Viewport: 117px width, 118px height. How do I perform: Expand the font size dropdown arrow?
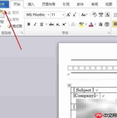[63, 15]
